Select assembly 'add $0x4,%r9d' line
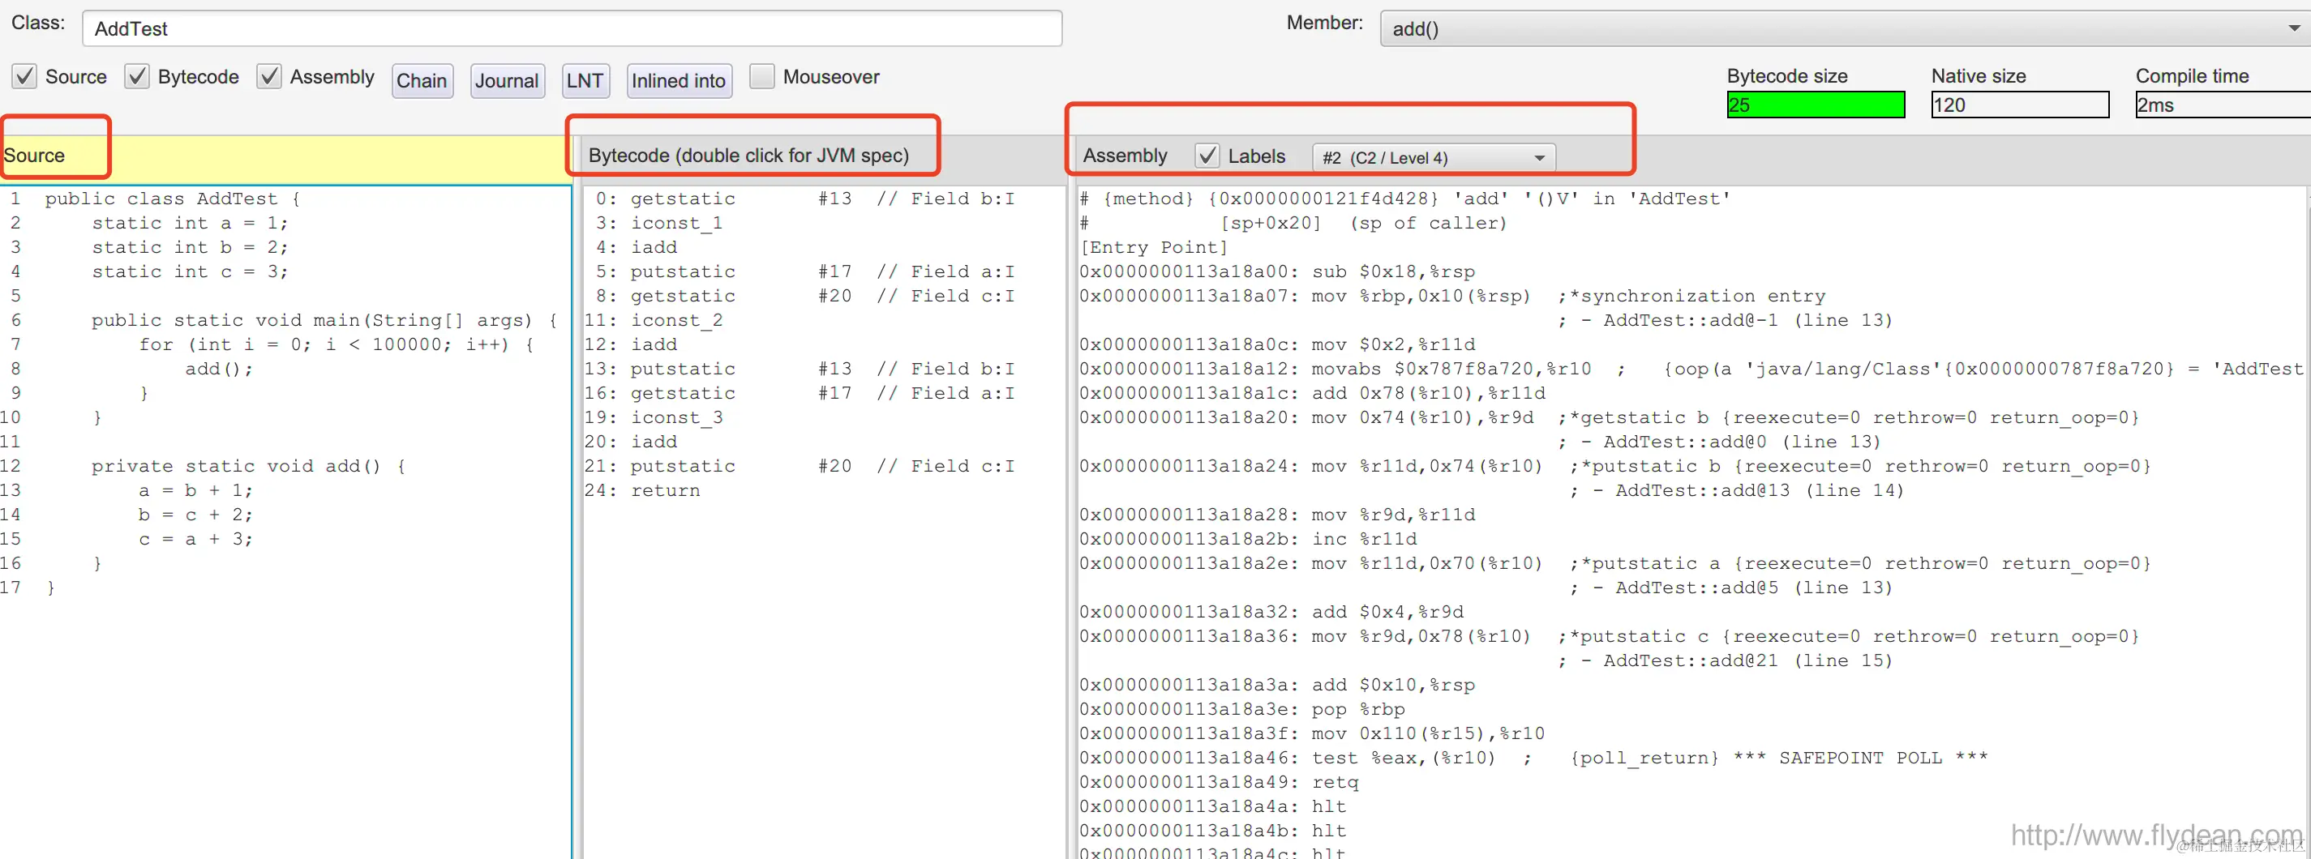The width and height of the screenshot is (2311, 859). tap(1271, 612)
